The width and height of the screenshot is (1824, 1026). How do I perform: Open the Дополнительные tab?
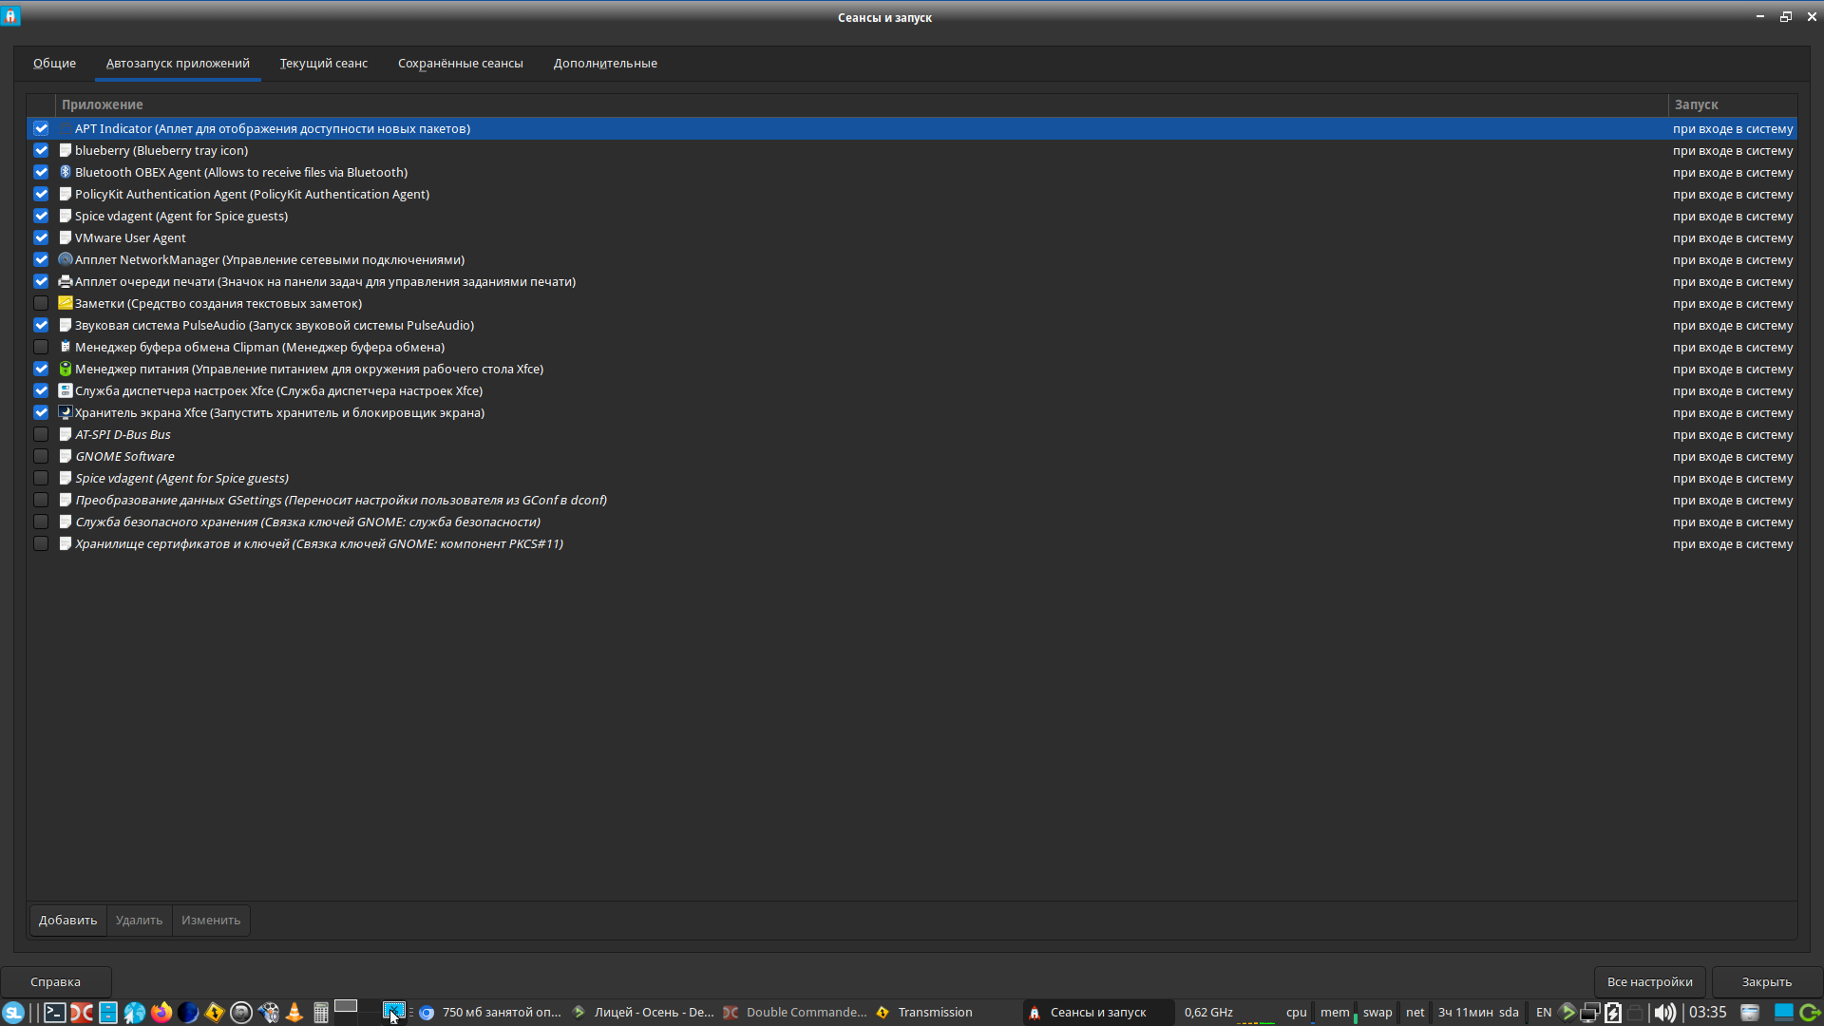[x=605, y=64]
